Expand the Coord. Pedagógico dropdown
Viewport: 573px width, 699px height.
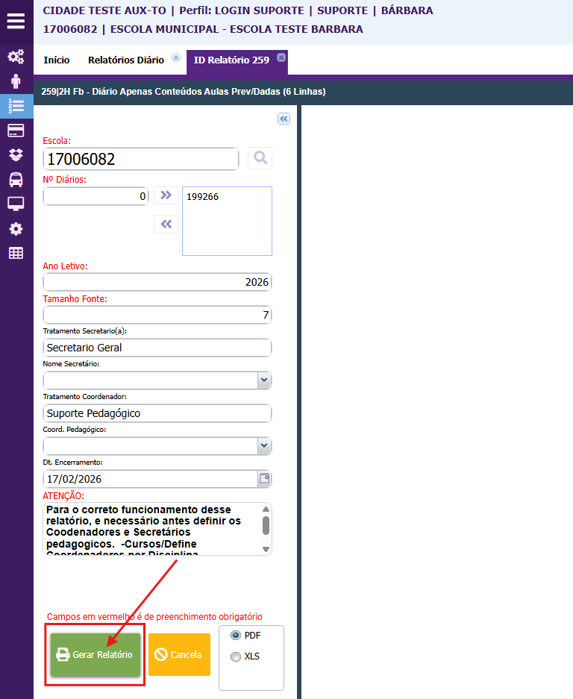(x=263, y=446)
